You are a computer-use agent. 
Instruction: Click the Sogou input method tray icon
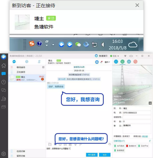31,44
